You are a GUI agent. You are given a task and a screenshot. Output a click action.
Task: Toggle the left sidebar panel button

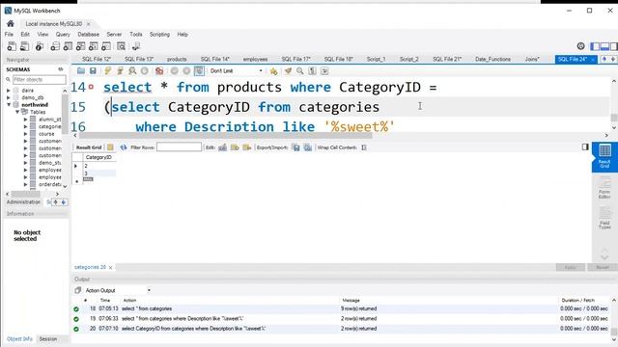pos(595,46)
